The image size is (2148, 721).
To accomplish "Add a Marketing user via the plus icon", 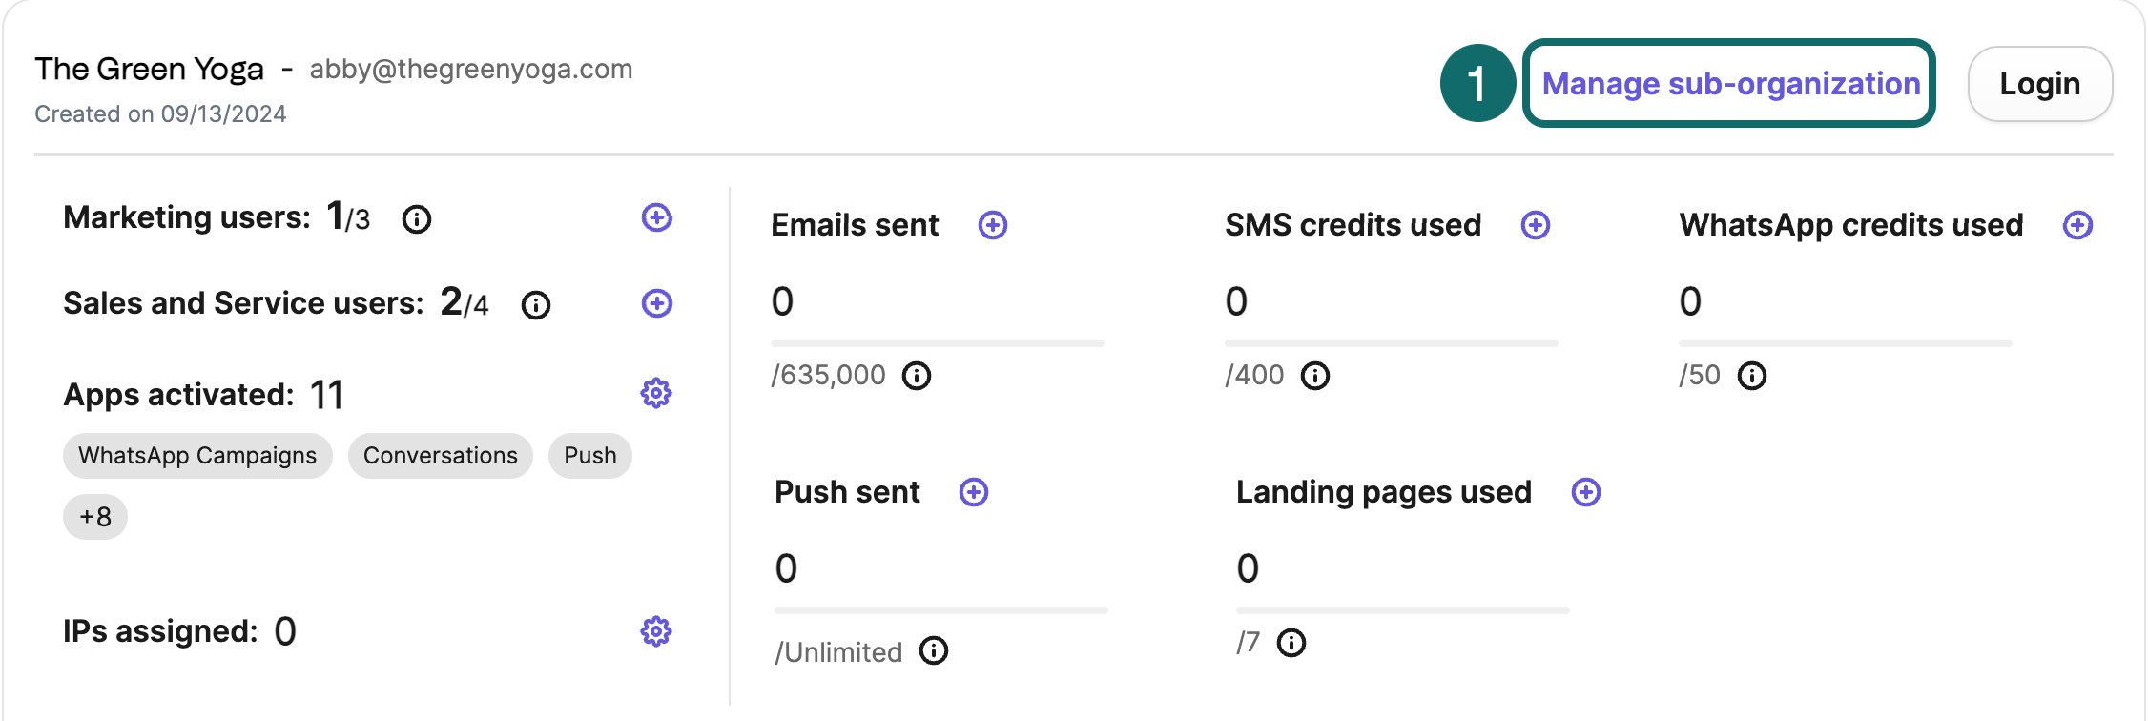I will point(656,217).
